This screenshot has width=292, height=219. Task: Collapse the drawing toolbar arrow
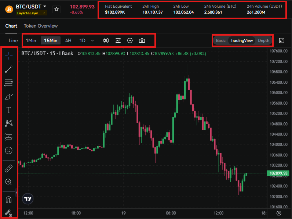pyautogui.click(x=17, y=193)
